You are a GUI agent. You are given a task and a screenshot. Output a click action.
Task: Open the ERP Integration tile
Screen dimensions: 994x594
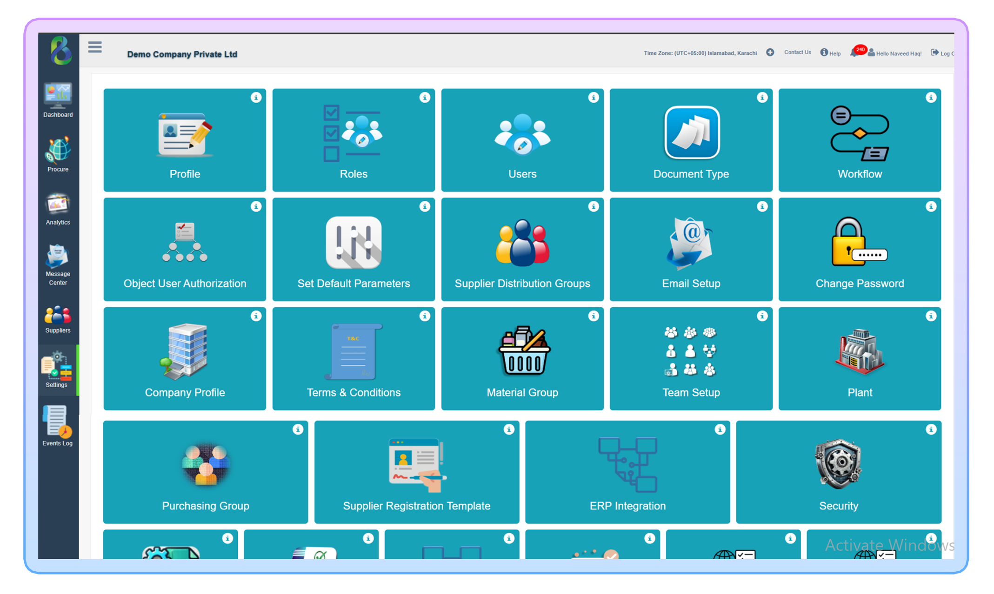coord(627,472)
